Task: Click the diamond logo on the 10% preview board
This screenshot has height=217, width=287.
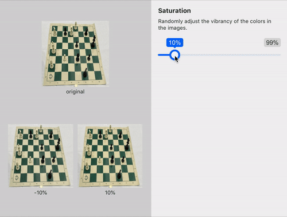Action: coord(86,177)
